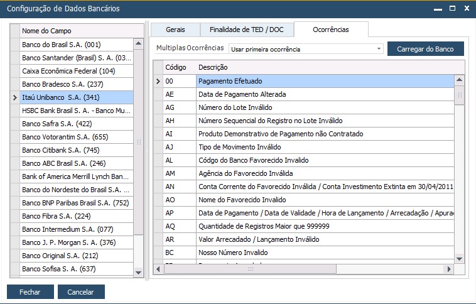Select Banco Bradesco S.A. (237)

click(x=77, y=84)
